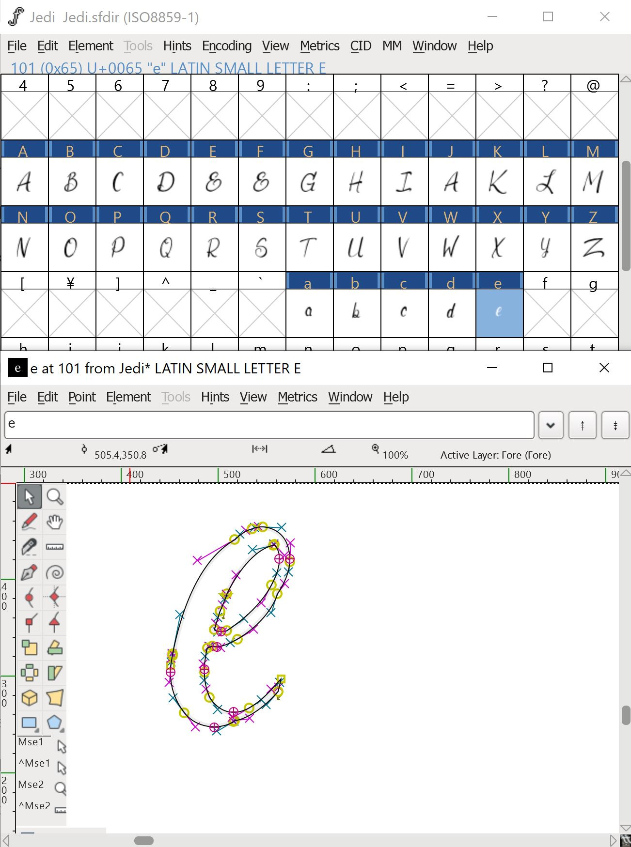The width and height of the screenshot is (631, 847).
Task: Open Help menu in the font window
Action: pyautogui.click(x=480, y=46)
